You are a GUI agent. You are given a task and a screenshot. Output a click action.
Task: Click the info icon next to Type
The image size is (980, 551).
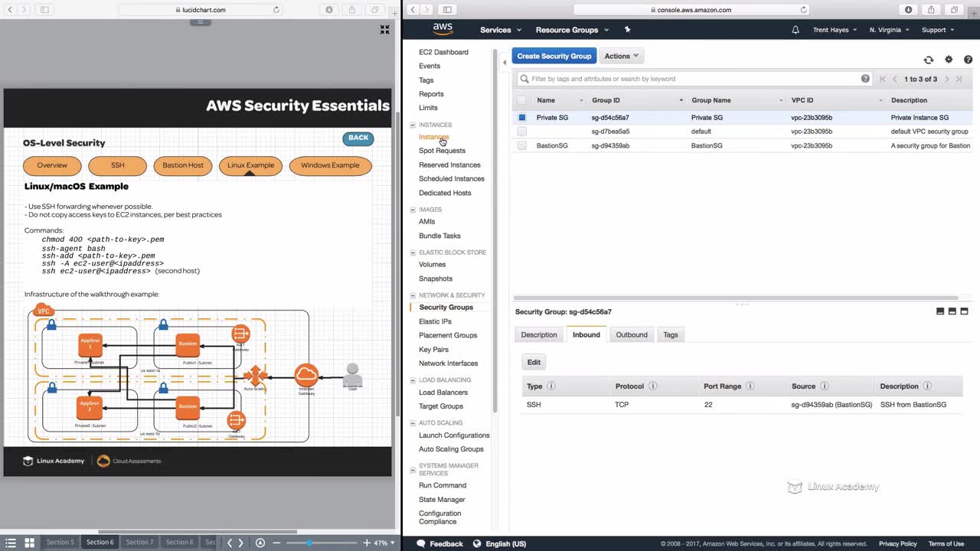coord(550,386)
